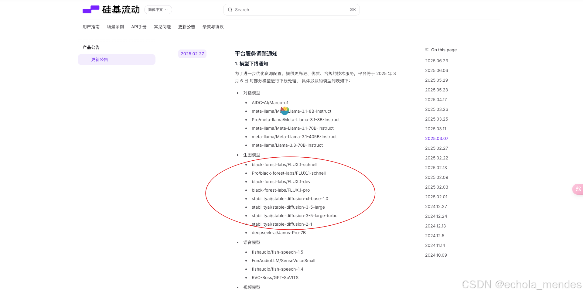Click the 2025.02.27 date badge
This screenshot has width=583, height=294.
click(x=193, y=54)
